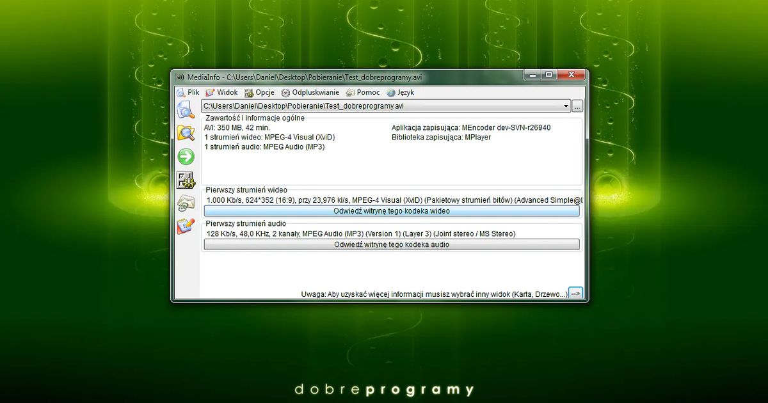
Task: Click inside the file path field
Action: click(352, 106)
